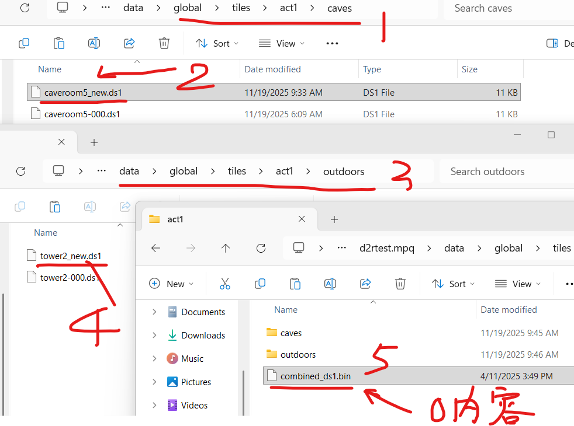Toggle Details pane button in caves window
The image size is (574, 426).
point(560,44)
